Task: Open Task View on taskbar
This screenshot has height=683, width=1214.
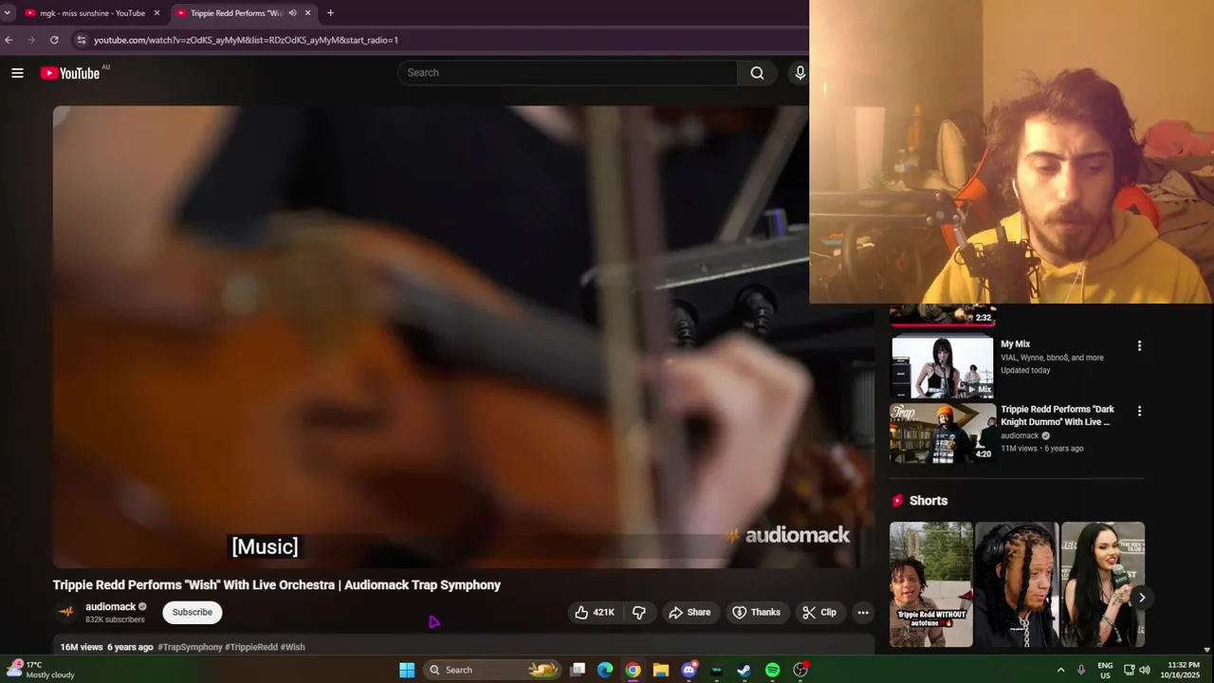Action: pyautogui.click(x=578, y=670)
